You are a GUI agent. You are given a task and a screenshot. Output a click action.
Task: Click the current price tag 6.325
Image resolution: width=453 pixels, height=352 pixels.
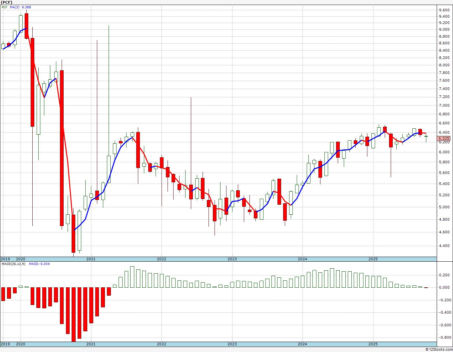tap(444, 138)
